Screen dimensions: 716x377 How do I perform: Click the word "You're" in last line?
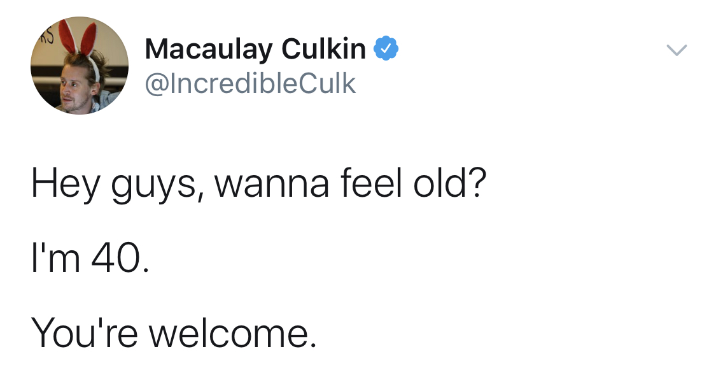tap(84, 332)
